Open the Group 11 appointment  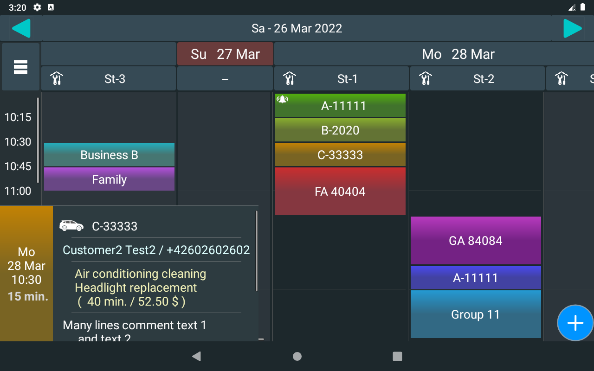coord(476,314)
